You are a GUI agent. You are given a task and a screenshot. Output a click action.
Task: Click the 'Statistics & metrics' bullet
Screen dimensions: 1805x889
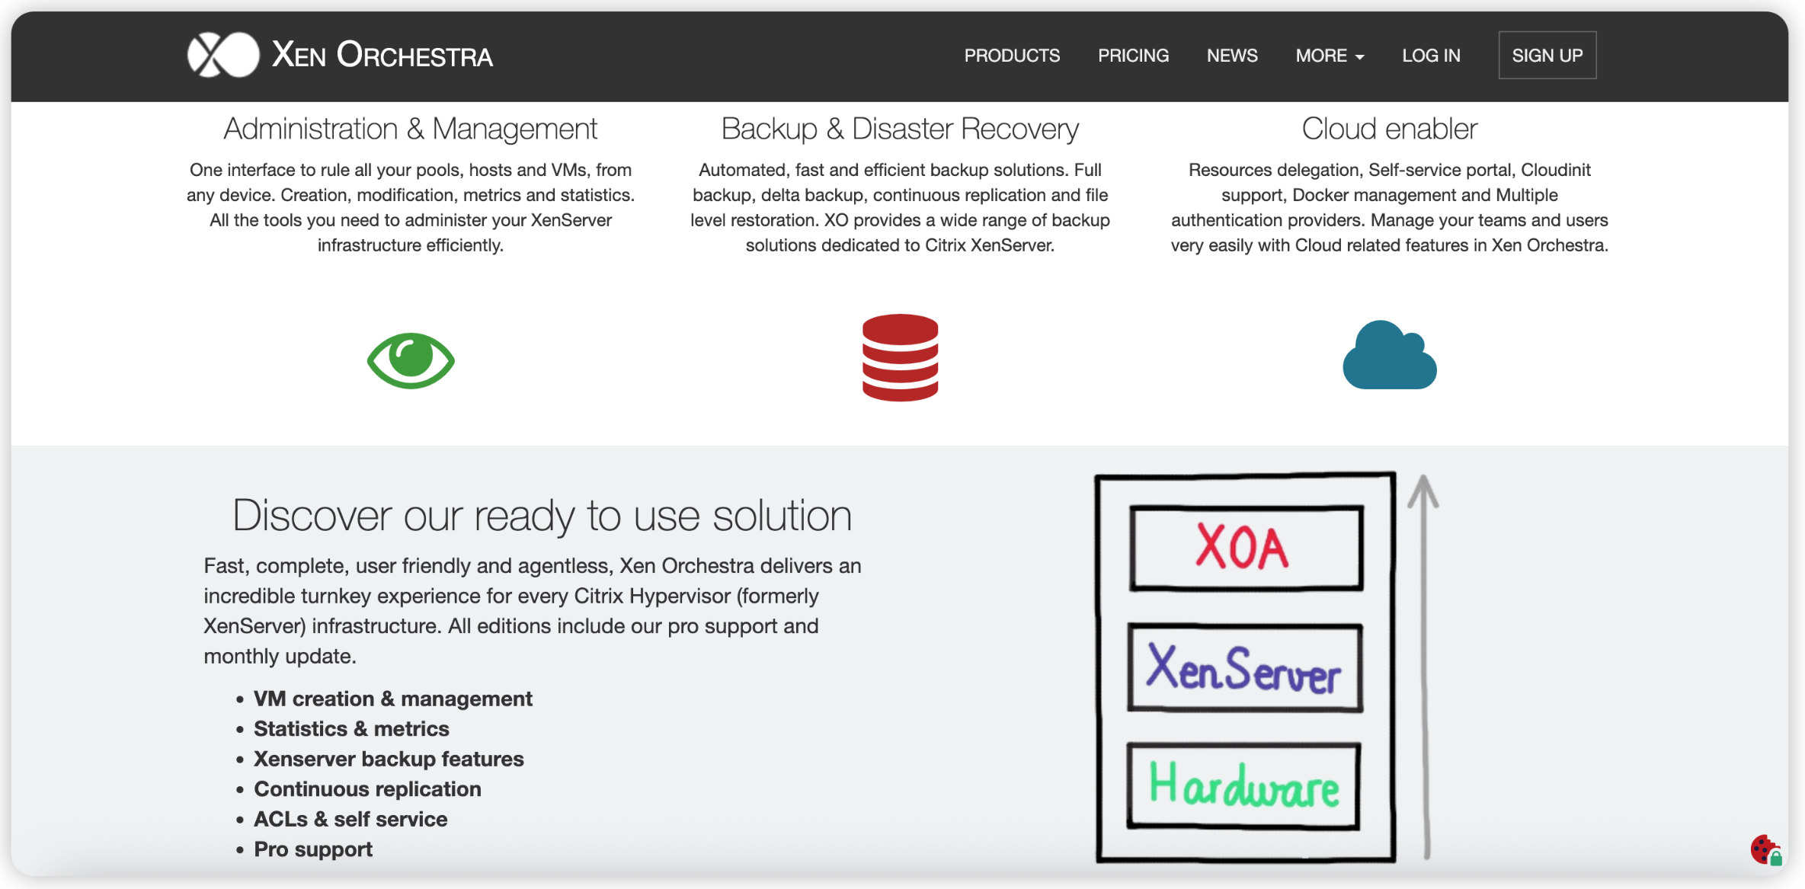[x=351, y=729]
